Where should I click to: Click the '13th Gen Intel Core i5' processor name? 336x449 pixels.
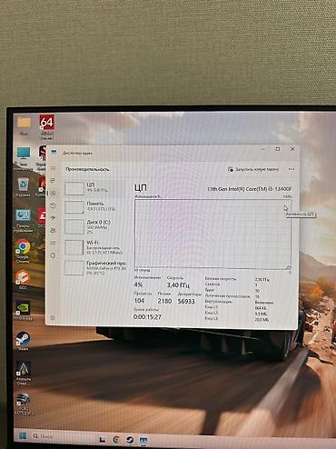click(249, 189)
